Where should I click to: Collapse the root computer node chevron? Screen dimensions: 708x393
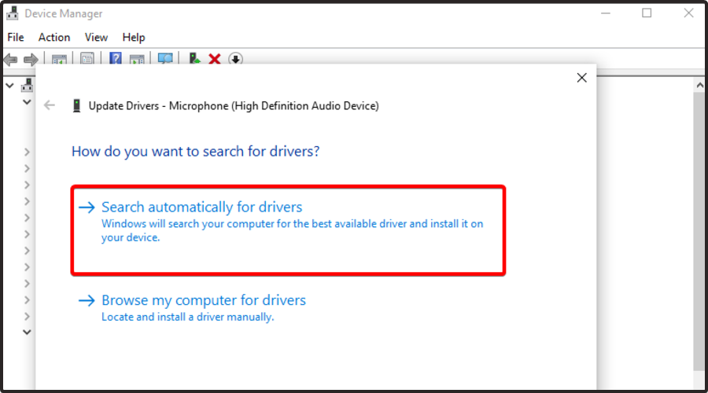pos(9,85)
